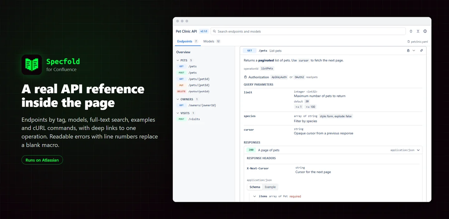The width and height of the screenshot is (449, 219).
Task: Click the Models count badge 12
Action: [218, 41]
